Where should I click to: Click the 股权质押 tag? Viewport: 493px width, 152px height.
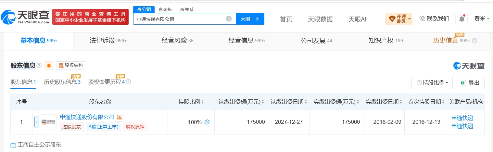point(135,127)
